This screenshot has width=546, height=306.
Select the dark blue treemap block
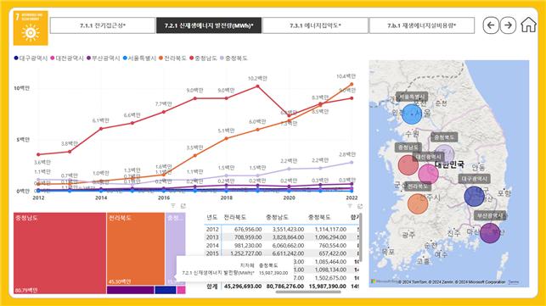[x=166, y=290]
